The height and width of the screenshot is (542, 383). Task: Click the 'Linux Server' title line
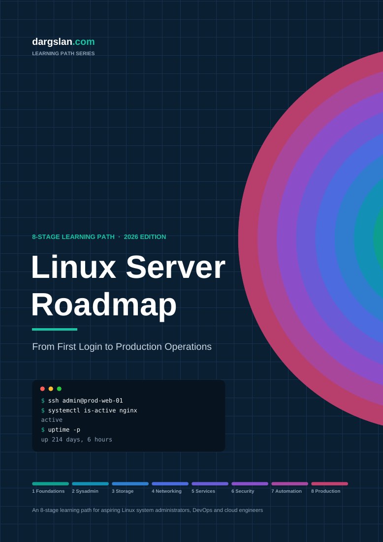128,267
